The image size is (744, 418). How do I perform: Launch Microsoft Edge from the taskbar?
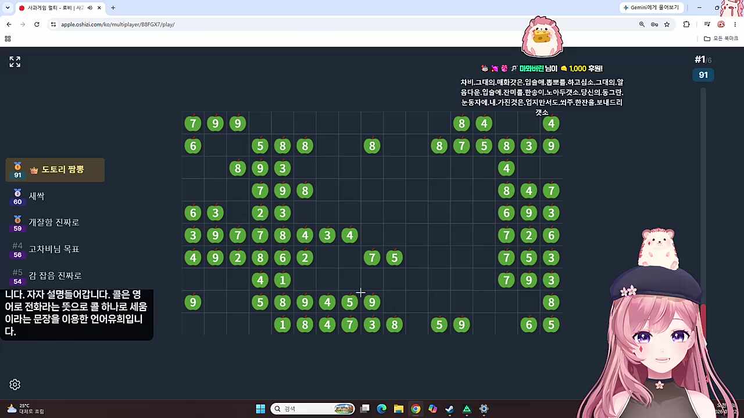pyautogui.click(x=382, y=409)
